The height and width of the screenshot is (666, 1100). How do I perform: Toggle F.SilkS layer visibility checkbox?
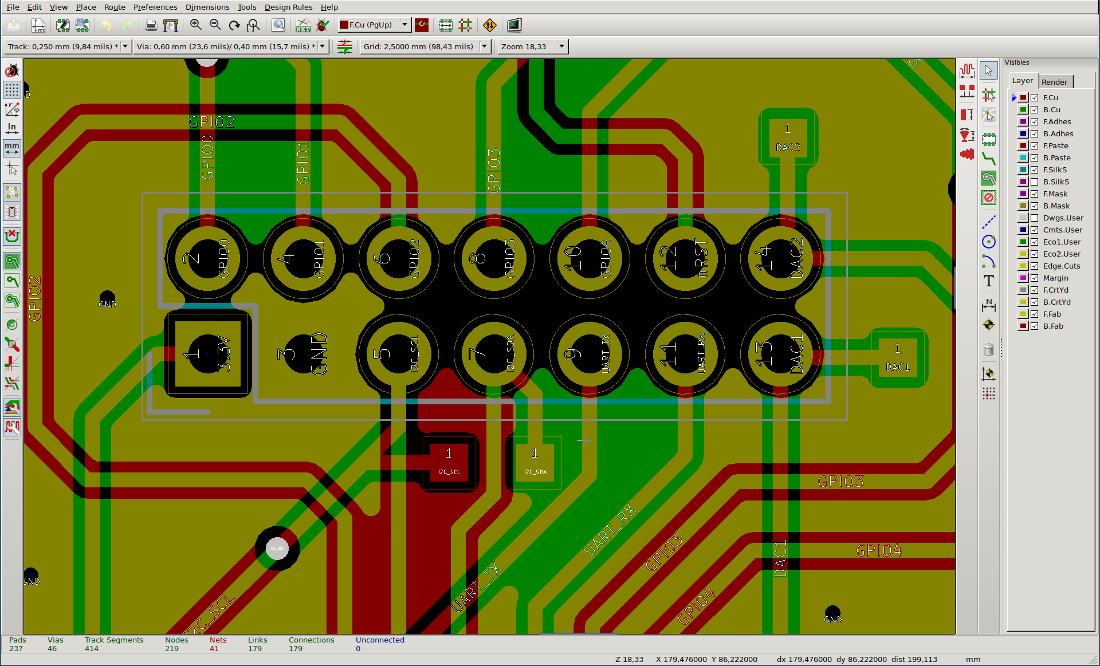click(x=1035, y=170)
